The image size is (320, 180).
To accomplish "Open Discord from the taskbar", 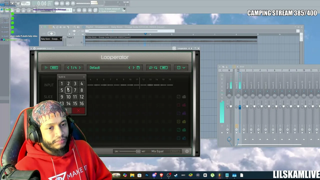I will [154, 175].
